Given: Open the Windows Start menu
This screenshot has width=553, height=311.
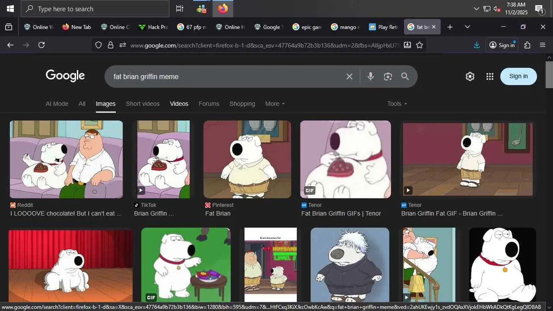Looking at the screenshot, I should click(x=10, y=9).
